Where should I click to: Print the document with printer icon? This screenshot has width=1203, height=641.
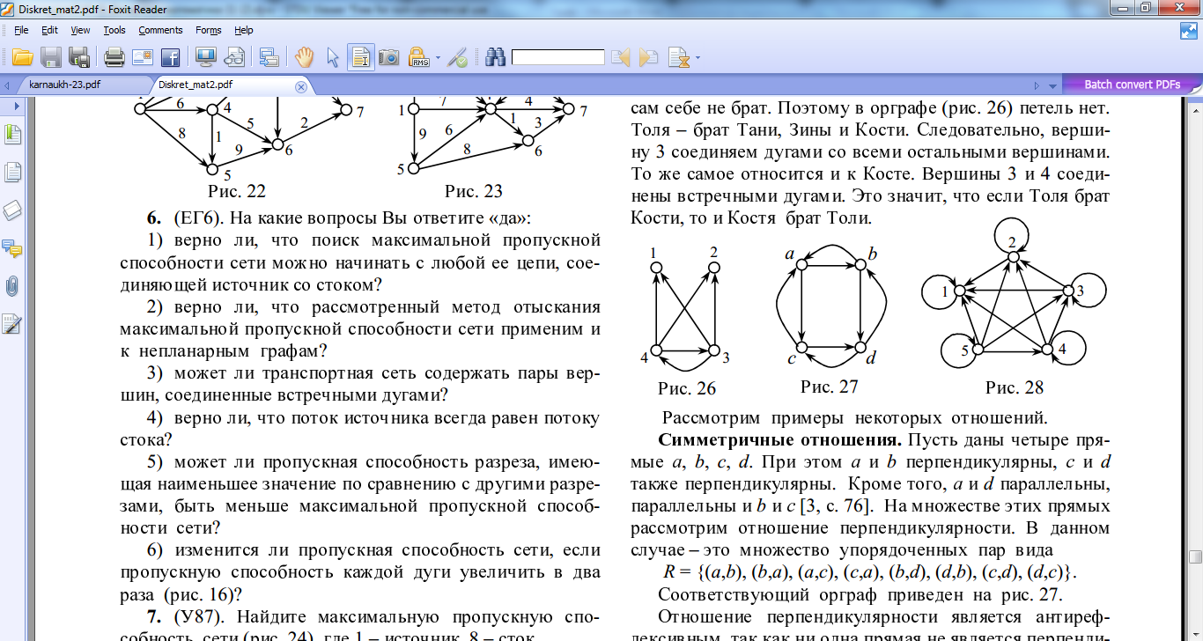pos(114,58)
